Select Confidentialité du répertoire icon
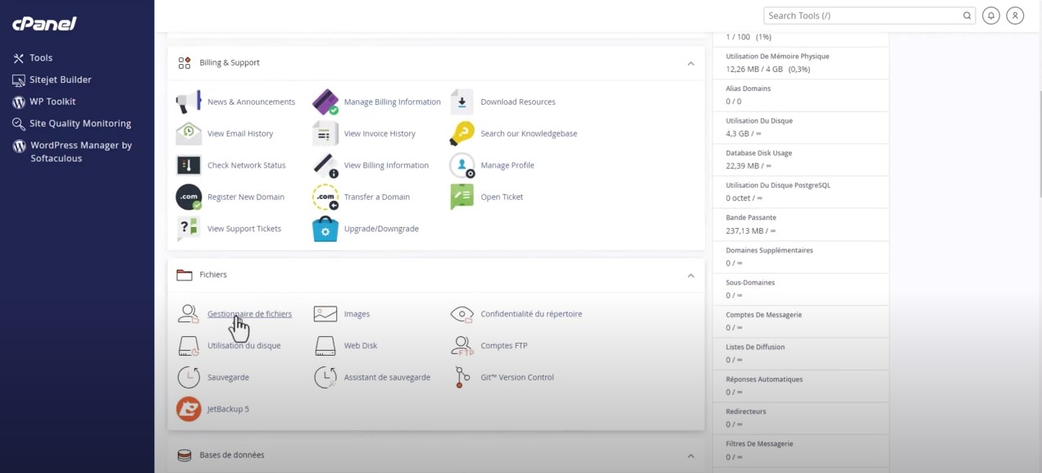The image size is (1042, 473). 462,313
